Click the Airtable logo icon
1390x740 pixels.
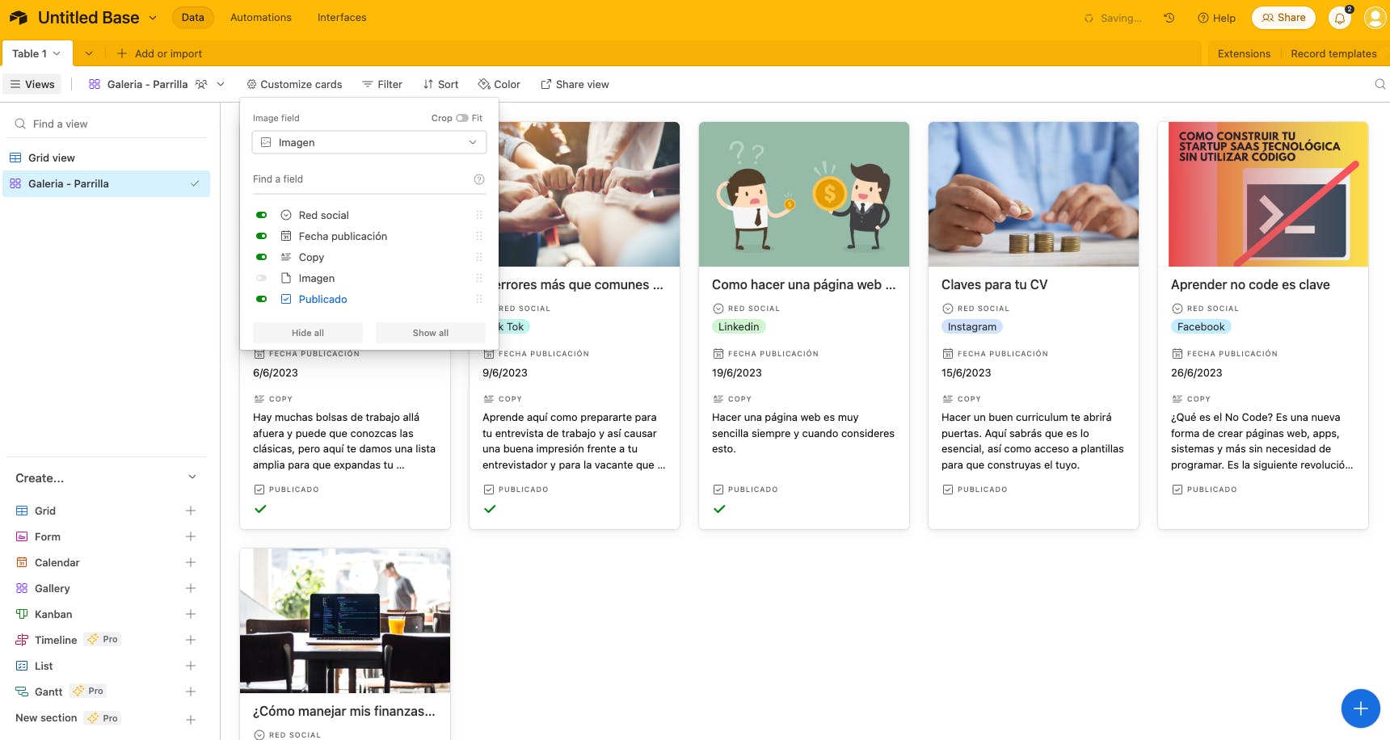(x=19, y=18)
